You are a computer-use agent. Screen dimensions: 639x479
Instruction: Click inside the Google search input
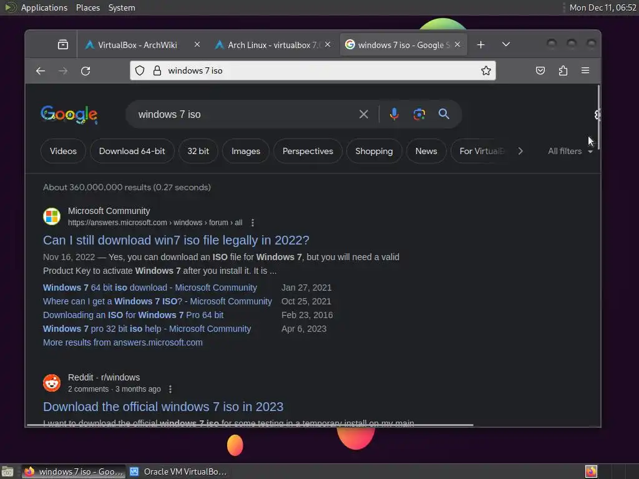pos(245,115)
